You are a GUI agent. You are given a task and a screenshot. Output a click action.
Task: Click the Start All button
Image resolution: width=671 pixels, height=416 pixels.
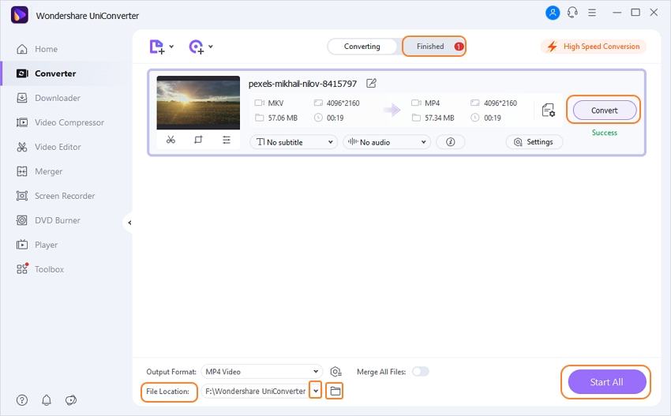606,382
